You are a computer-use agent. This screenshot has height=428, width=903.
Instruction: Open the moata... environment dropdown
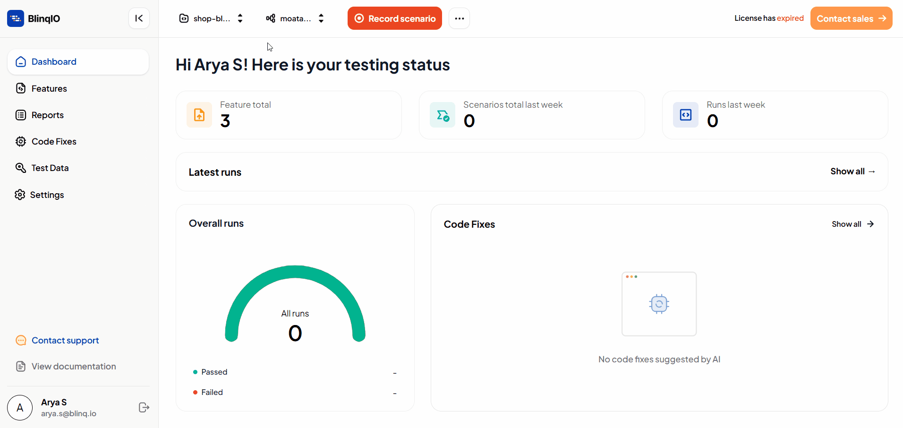point(295,18)
